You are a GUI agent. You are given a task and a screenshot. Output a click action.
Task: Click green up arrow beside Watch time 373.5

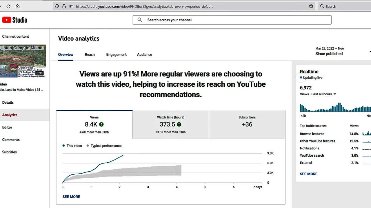(179, 125)
